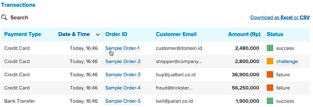Download transactions as Excel
This screenshot has height=107, width=313.
click(x=286, y=17)
